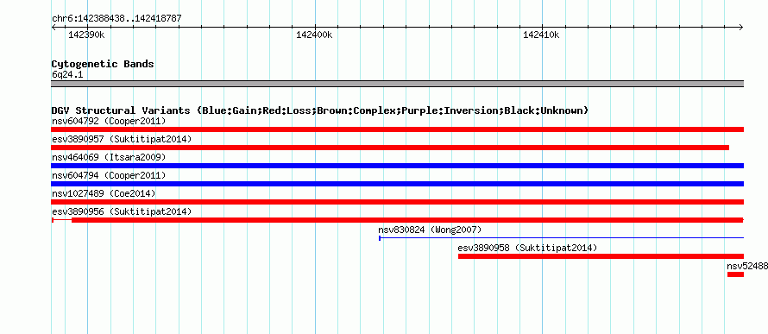The image size is (768, 334).
Task: Click the 6q24.1 band label
Action: point(67,74)
